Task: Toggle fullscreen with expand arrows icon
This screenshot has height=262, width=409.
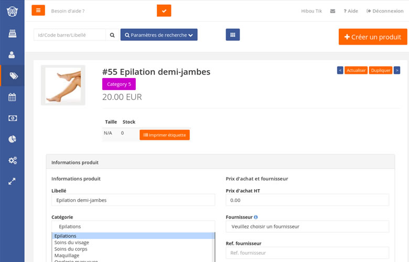Action: (x=12, y=181)
